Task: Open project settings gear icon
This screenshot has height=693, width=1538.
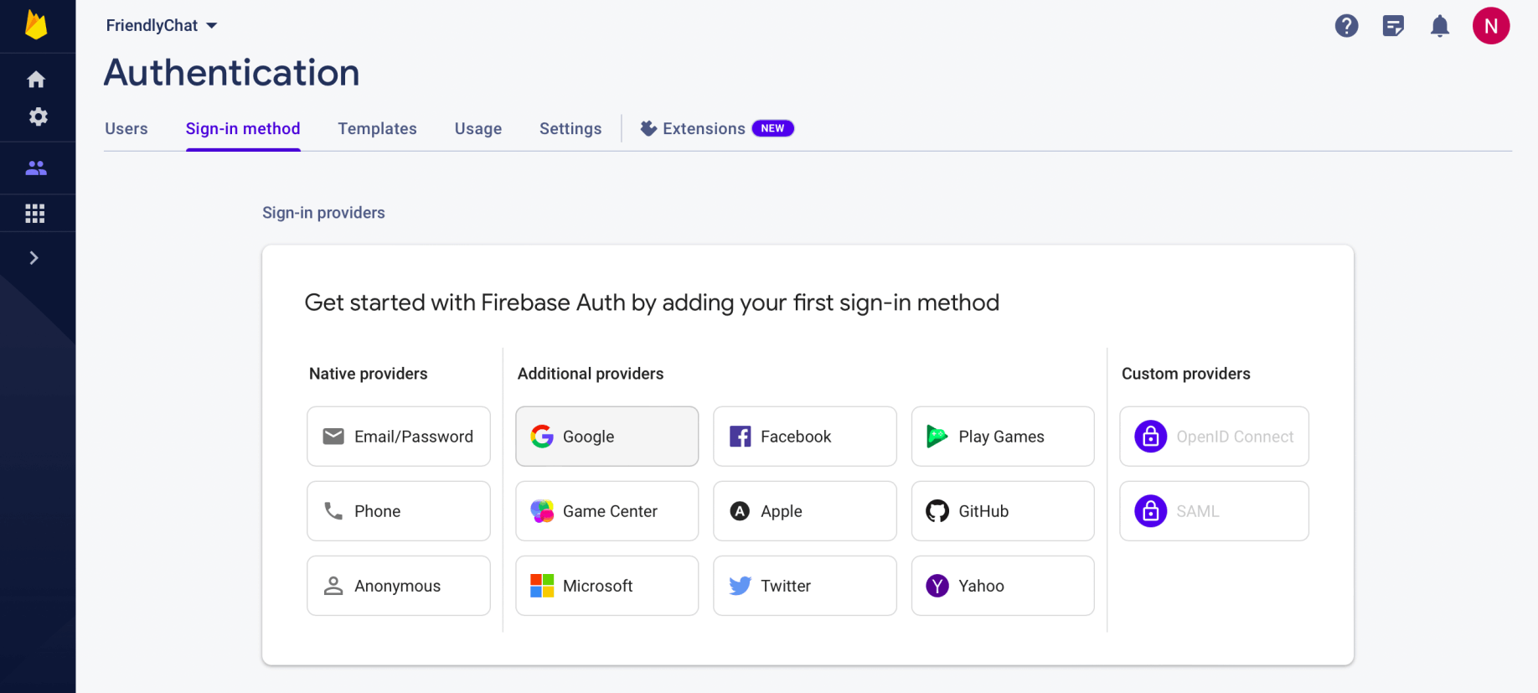Action: [x=38, y=116]
